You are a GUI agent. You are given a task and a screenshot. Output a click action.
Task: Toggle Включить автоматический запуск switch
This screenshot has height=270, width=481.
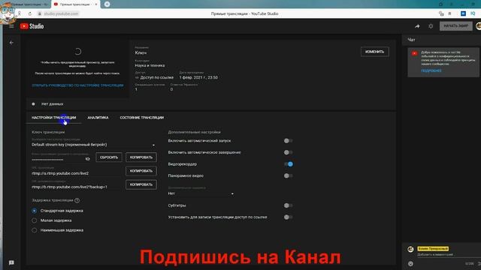click(x=288, y=141)
